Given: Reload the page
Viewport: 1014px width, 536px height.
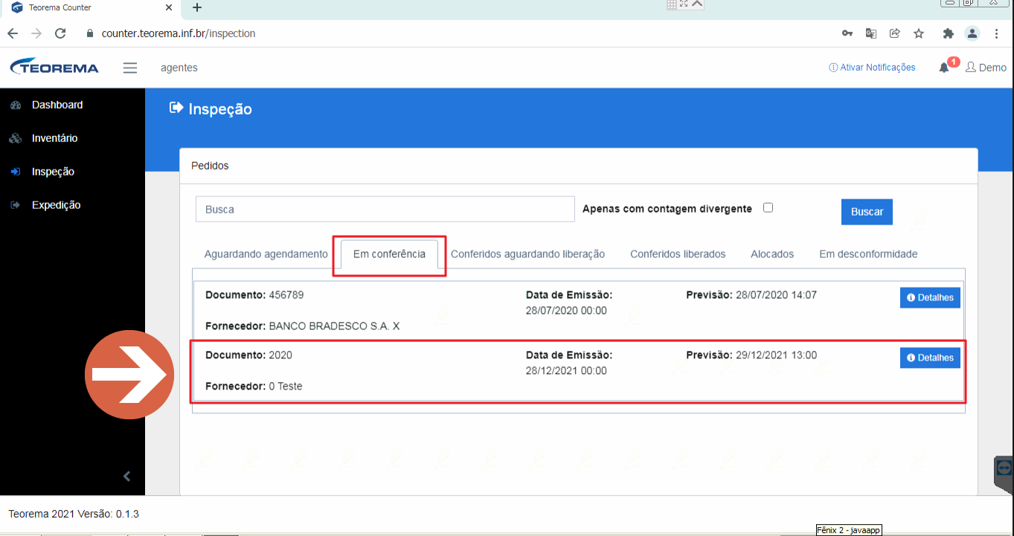Looking at the screenshot, I should (61, 33).
